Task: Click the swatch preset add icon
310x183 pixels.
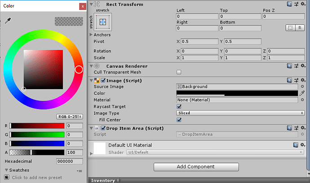Action: 7,177
